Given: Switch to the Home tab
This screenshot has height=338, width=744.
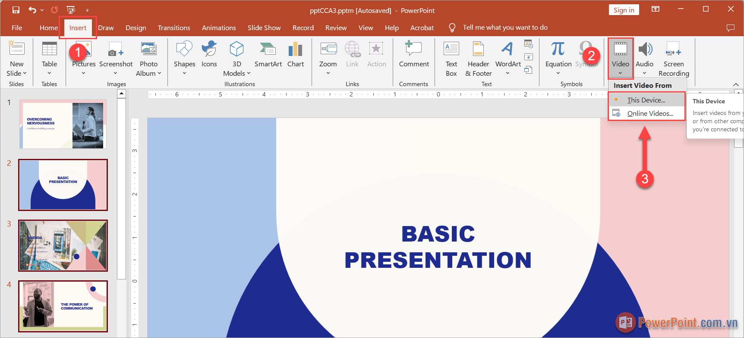Looking at the screenshot, I should 48,28.
